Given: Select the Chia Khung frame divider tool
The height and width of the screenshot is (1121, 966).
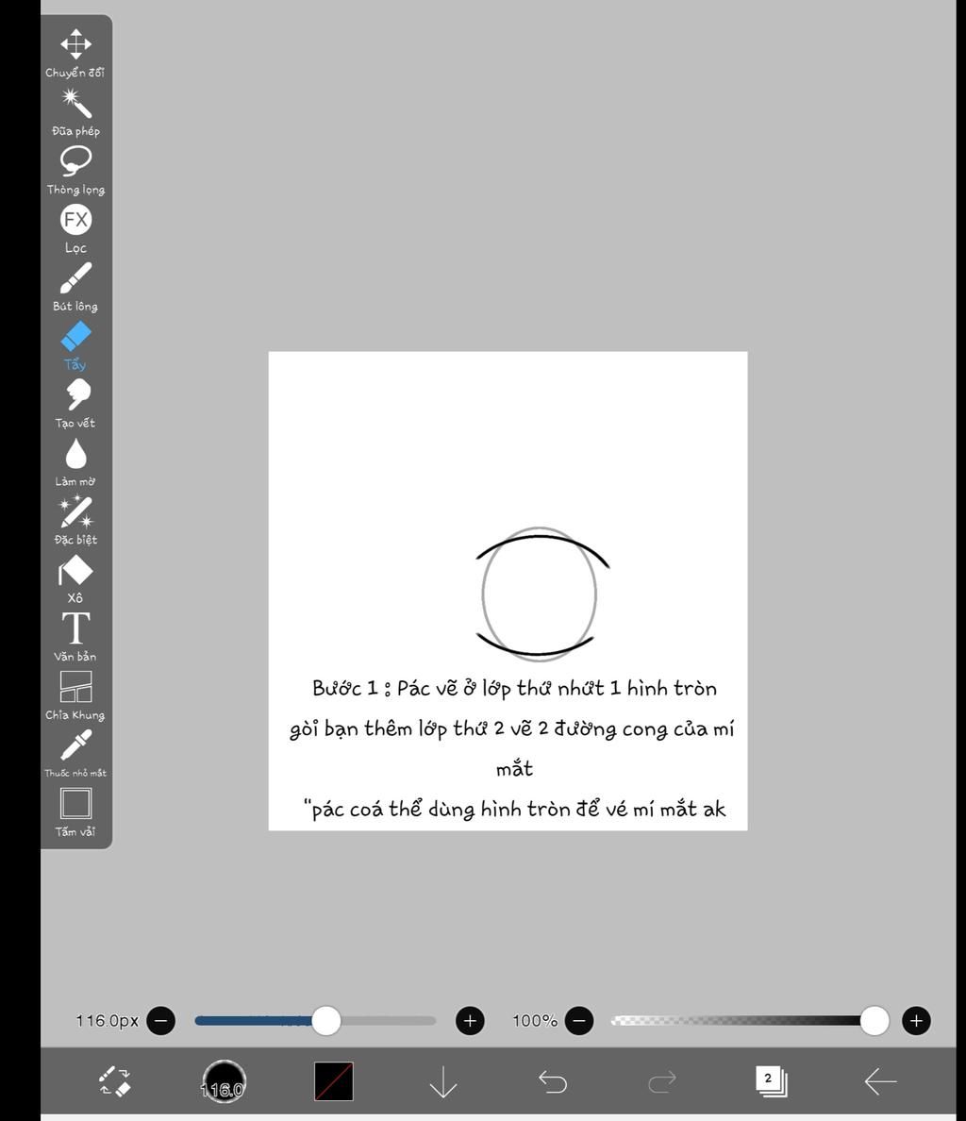Looking at the screenshot, I should point(75,695).
